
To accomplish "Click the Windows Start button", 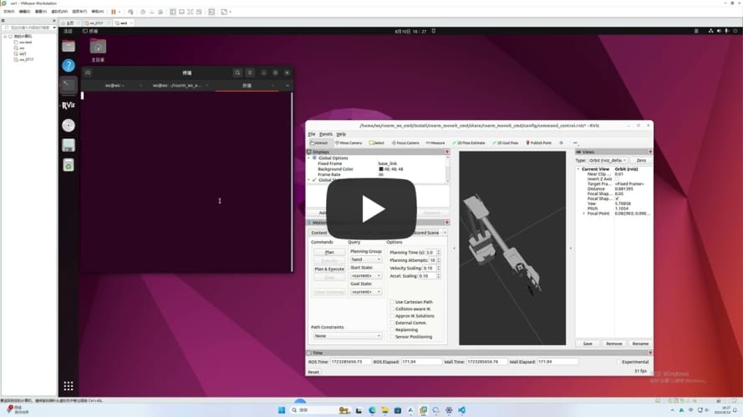I will point(282,409).
